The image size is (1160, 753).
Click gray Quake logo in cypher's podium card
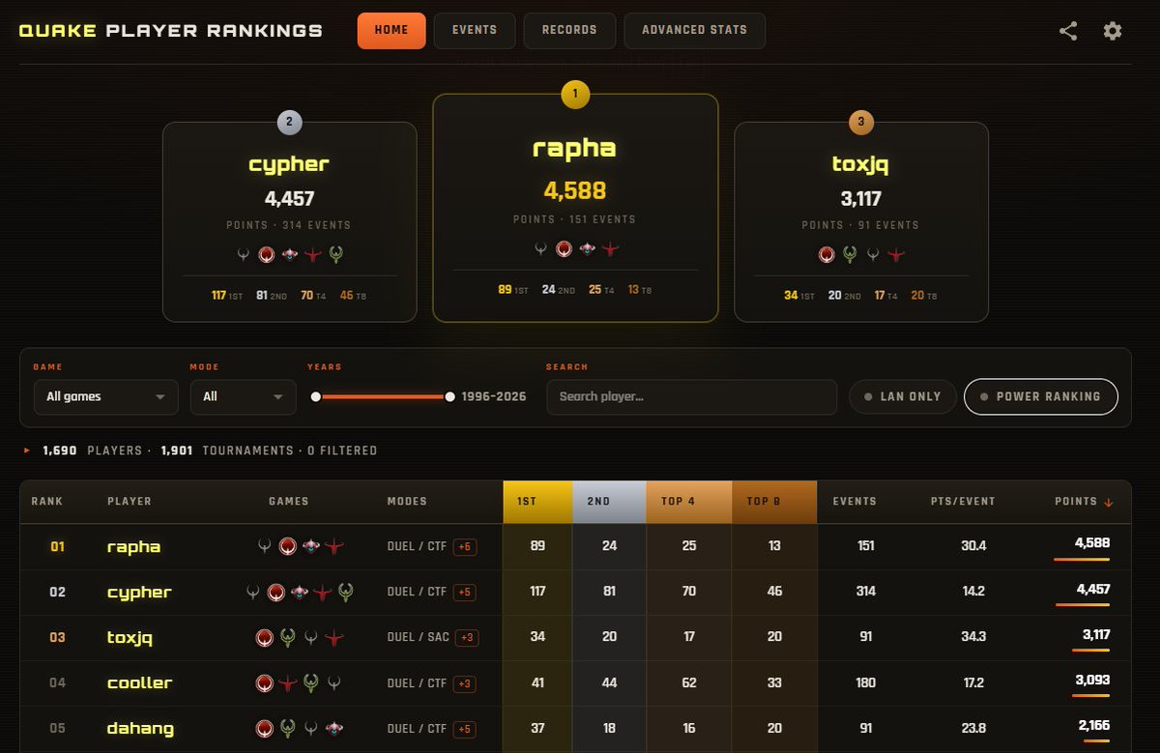[244, 255]
